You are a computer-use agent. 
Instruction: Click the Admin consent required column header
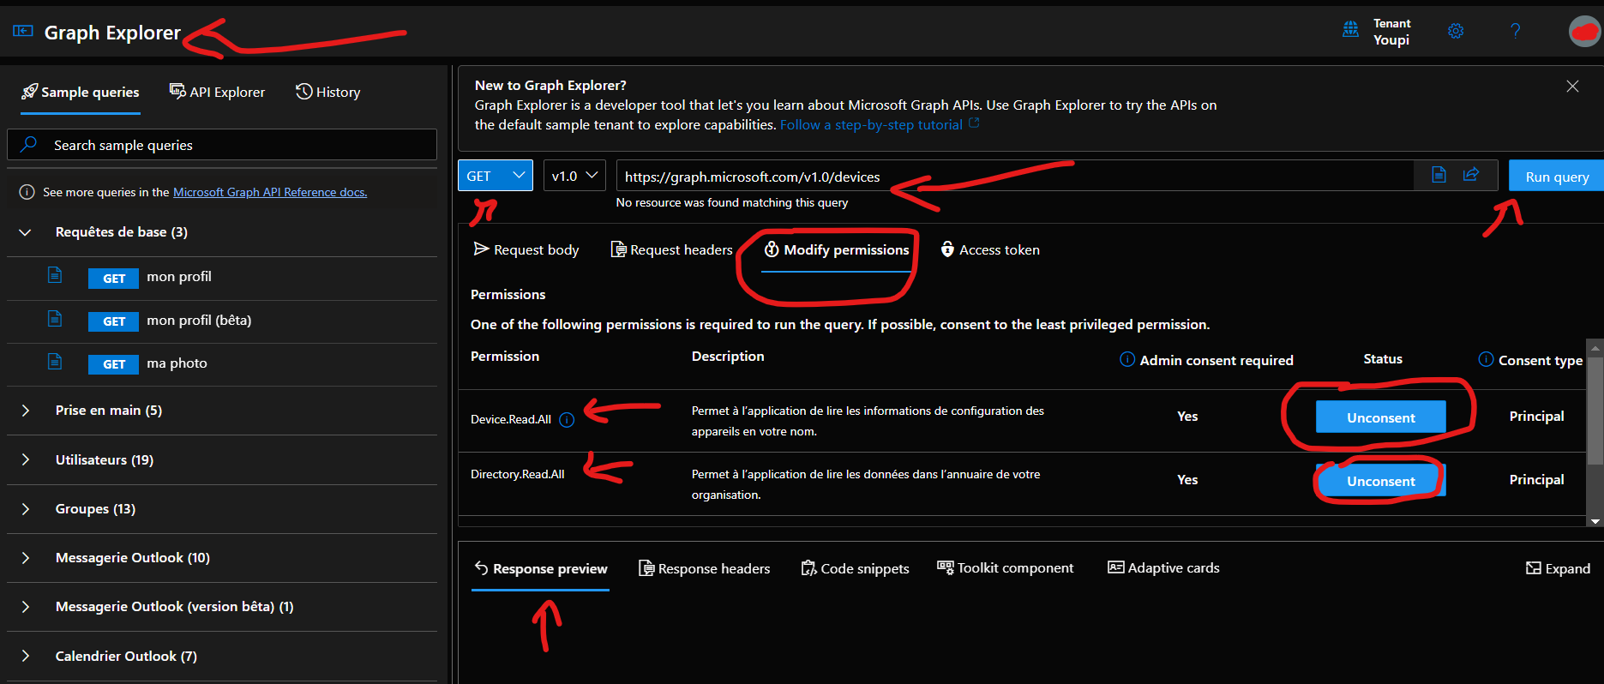click(1217, 360)
